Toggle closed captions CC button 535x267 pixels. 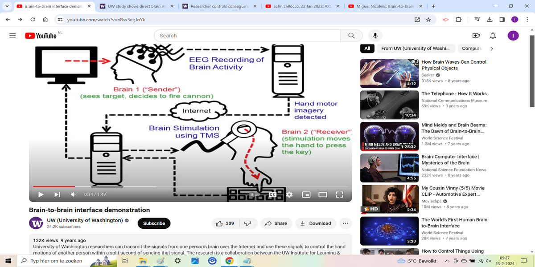pos(272,194)
